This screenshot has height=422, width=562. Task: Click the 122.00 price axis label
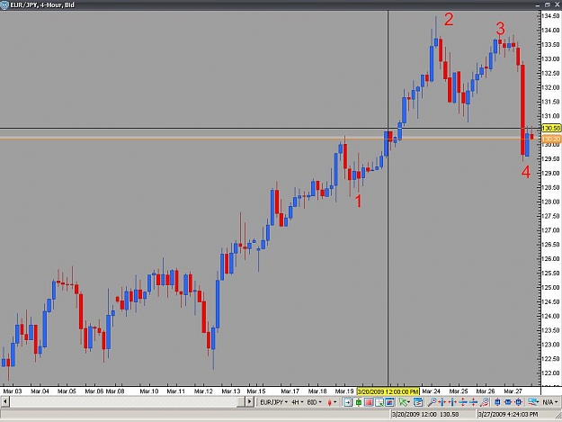551,373
